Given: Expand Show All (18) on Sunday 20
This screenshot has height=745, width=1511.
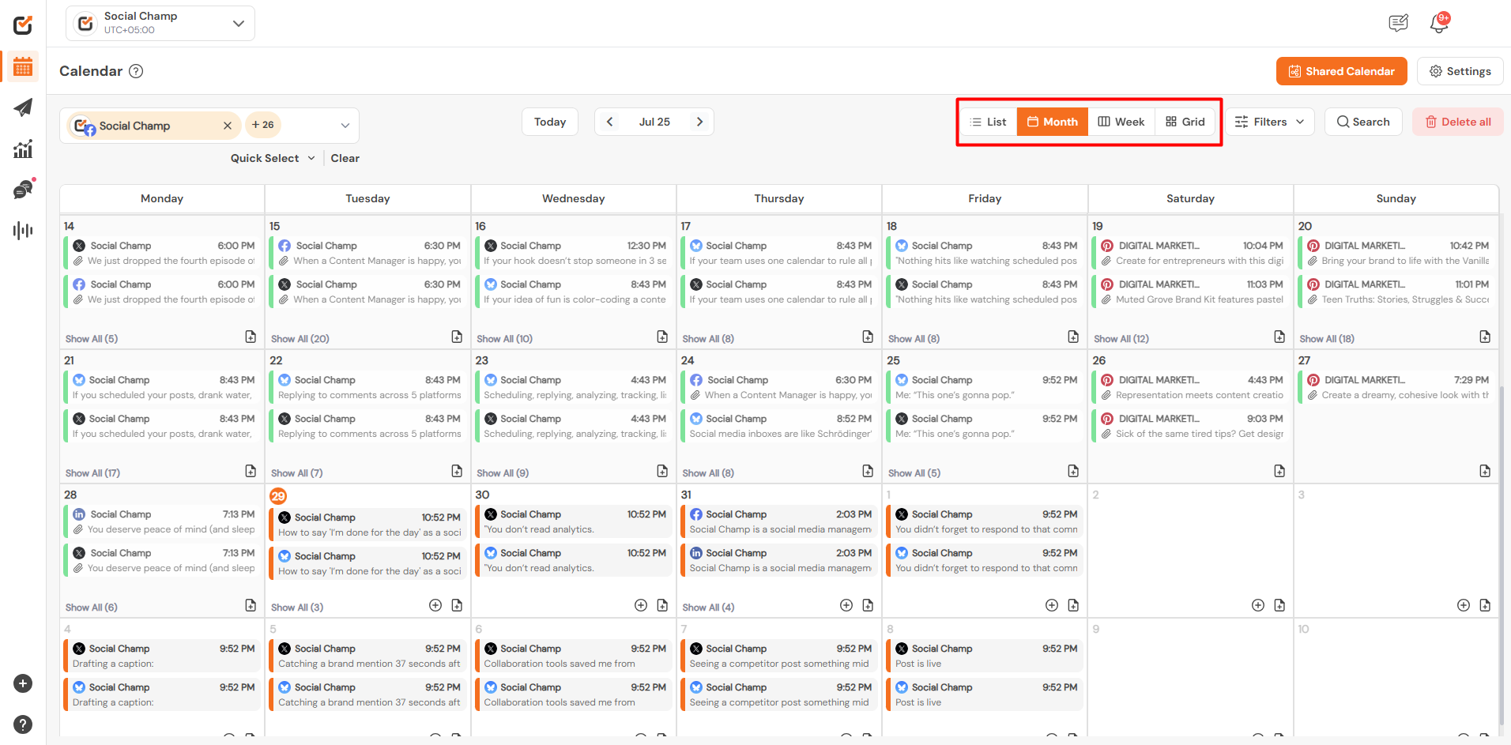Looking at the screenshot, I should pos(1327,339).
